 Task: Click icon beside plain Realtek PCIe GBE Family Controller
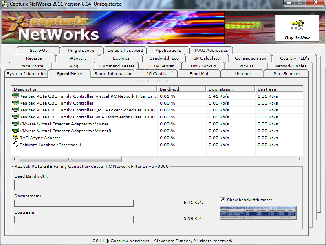pos(15,103)
